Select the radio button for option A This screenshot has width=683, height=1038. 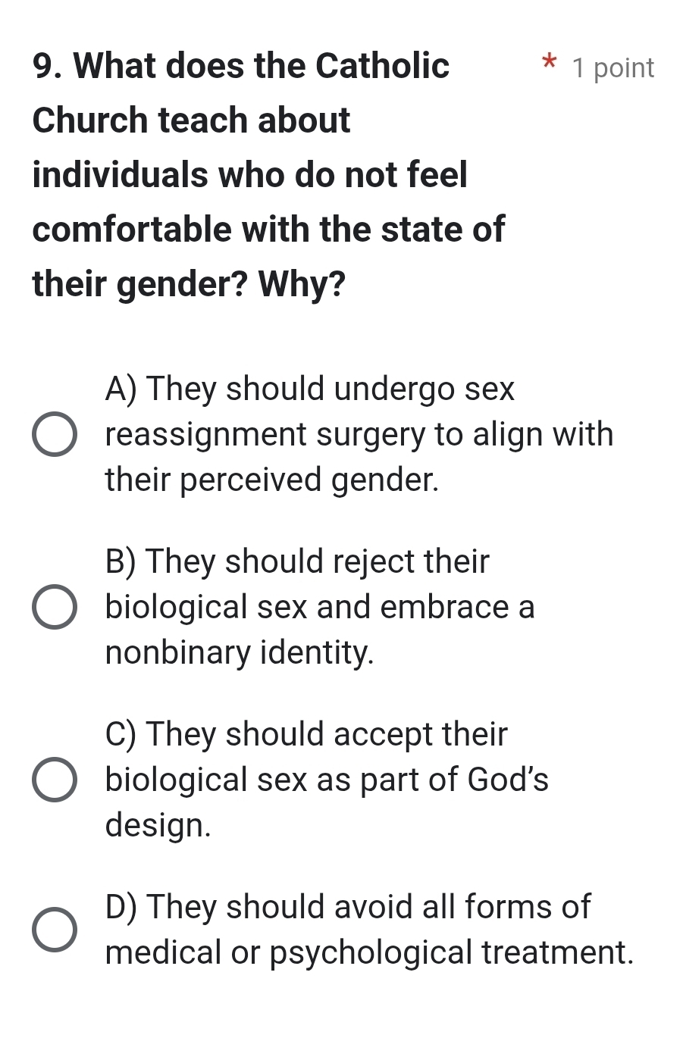pos(55,435)
